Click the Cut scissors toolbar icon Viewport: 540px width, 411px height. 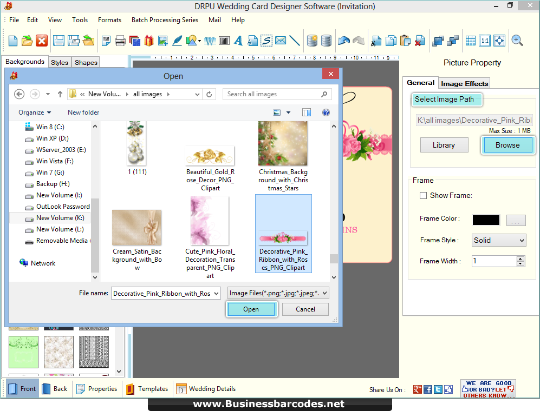[x=376, y=41]
